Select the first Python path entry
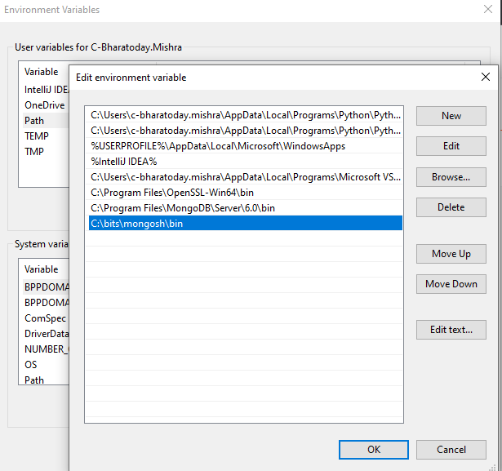Screen dimensions: 502x471 pos(246,115)
